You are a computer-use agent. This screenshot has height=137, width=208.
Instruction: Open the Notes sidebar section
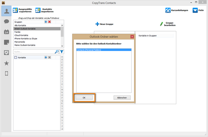pos(7,42)
